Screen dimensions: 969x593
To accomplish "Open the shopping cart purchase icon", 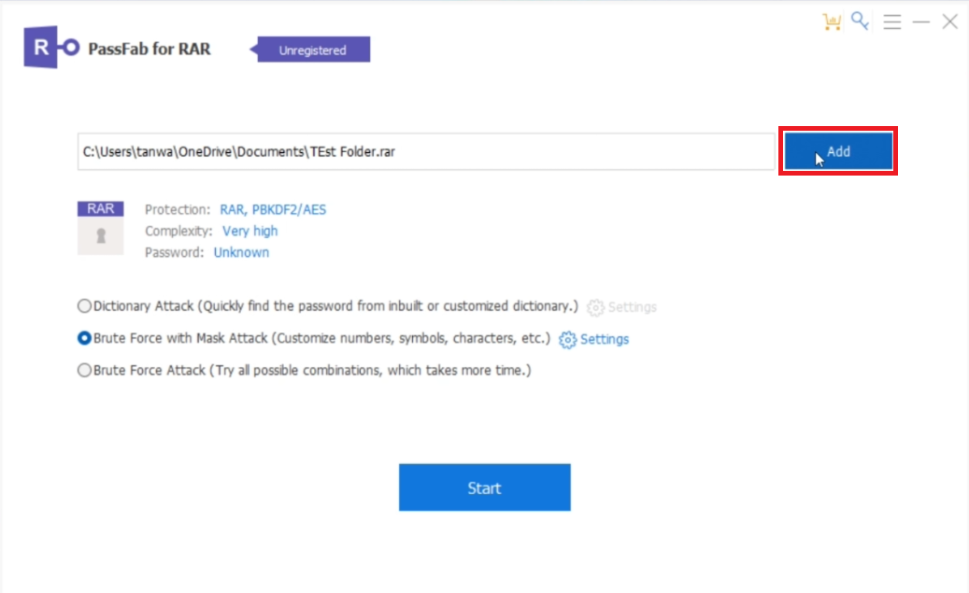I will pyautogui.click(x=832, y=21).
